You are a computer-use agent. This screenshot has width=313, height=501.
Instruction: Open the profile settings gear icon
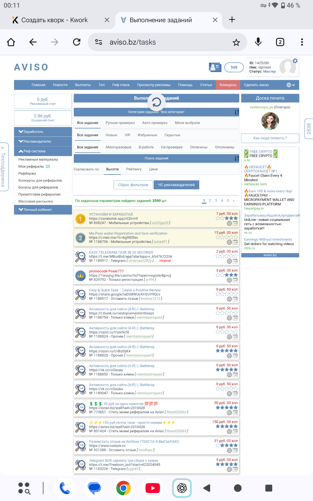pos(295,61)
